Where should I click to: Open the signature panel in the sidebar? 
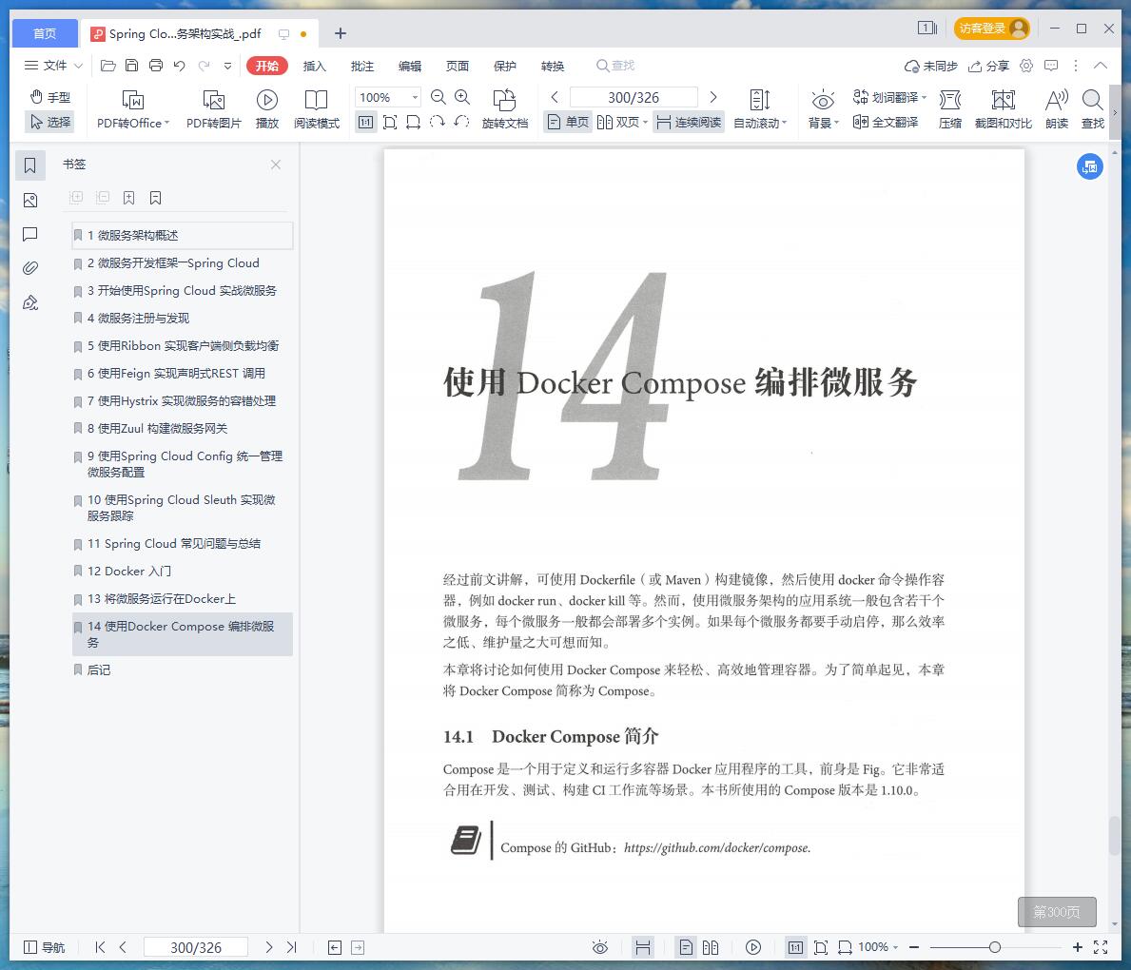click(30, 303)
